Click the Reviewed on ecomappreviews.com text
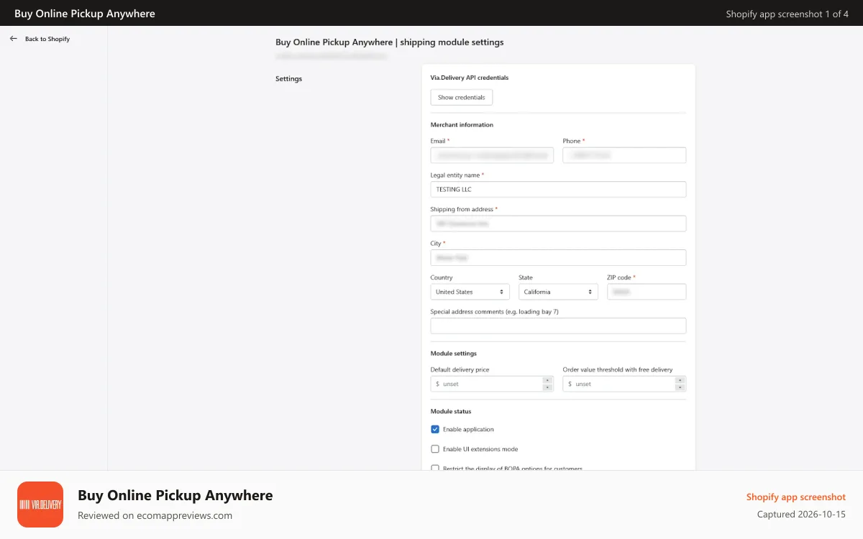The image size is (863, 539). pos(155,515)
